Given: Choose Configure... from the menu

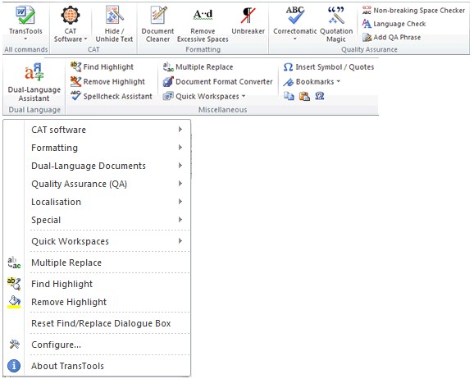Looking at the screenshot, I should pos(97,345).
